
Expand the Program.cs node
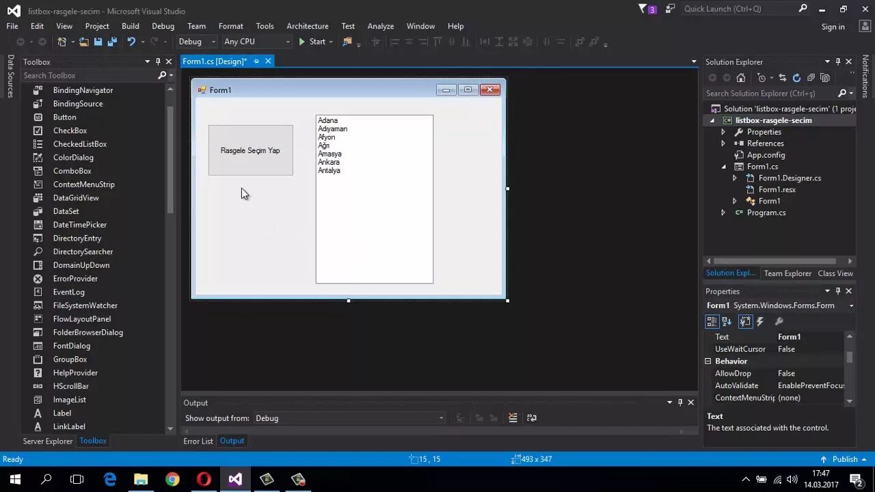tap(723, 213)
